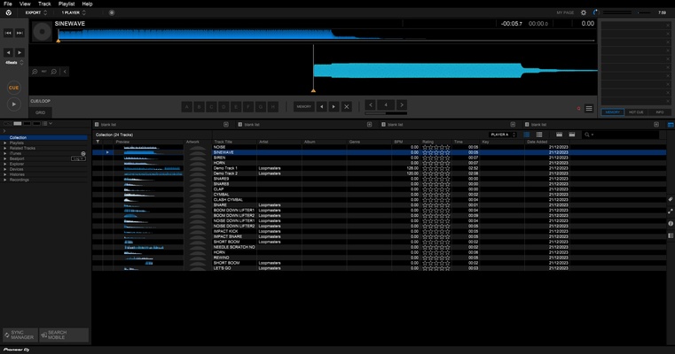This screenshot has width=675, height=354.
Task: Click the MY PAGE link
Action: pos(565,13)
